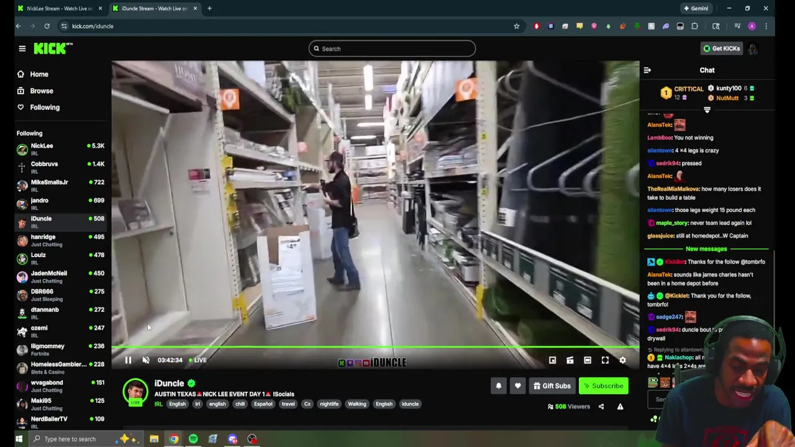Click the Windows taskbar search box
Viewport: 795px width, 447px height.
[x=86, y=439]
